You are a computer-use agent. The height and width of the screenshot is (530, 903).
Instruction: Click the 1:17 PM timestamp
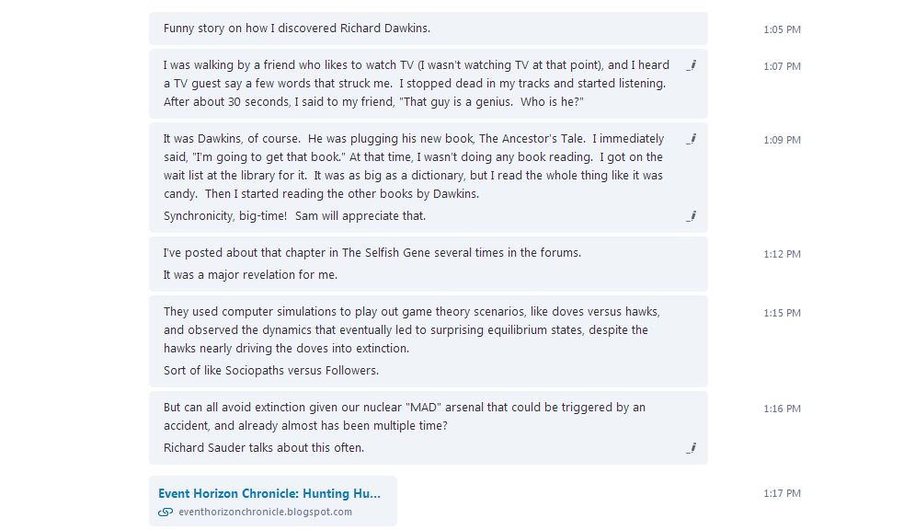tap(782, 493)
